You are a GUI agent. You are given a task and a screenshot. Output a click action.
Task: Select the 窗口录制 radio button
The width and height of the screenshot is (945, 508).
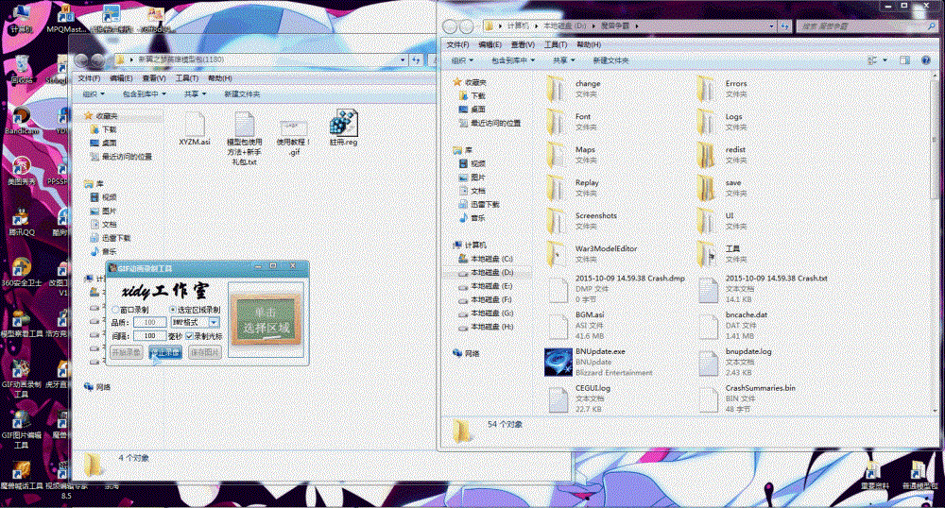tap(114, 309)
